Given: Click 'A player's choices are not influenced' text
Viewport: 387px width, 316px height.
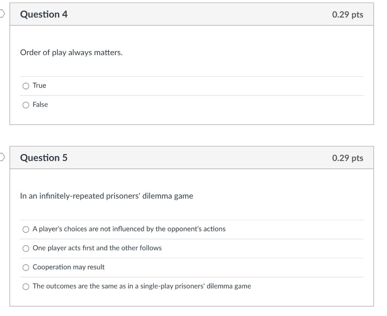Looking at the screenshot, I should coord(129,229).
